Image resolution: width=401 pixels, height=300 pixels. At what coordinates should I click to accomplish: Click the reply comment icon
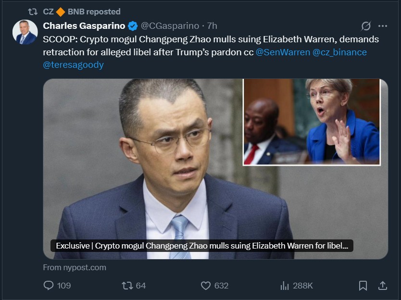click(49, 286)
